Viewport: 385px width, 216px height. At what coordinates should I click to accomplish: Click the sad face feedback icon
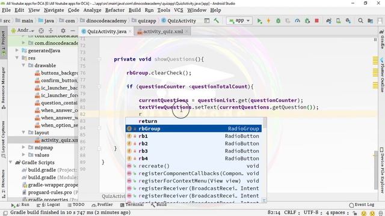click(372, 214)
